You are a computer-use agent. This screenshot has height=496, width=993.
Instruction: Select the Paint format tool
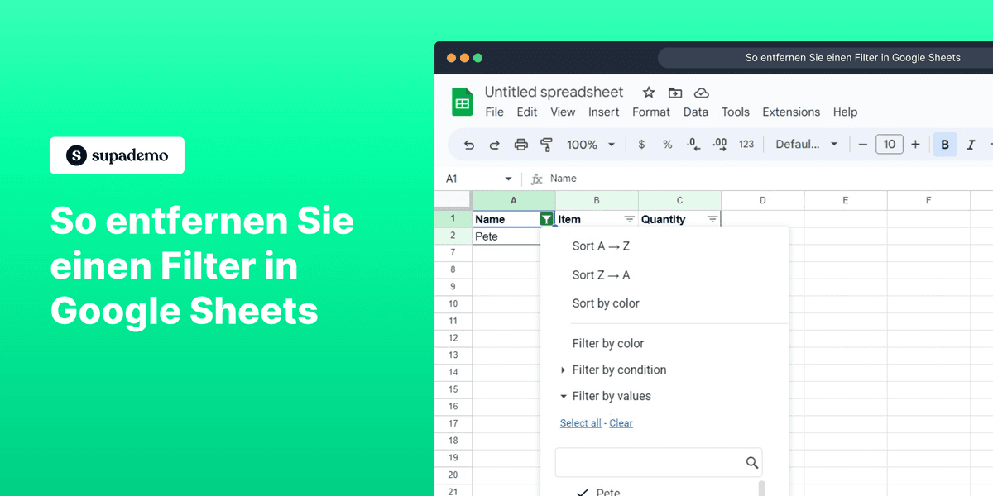(x=546, y=144)
